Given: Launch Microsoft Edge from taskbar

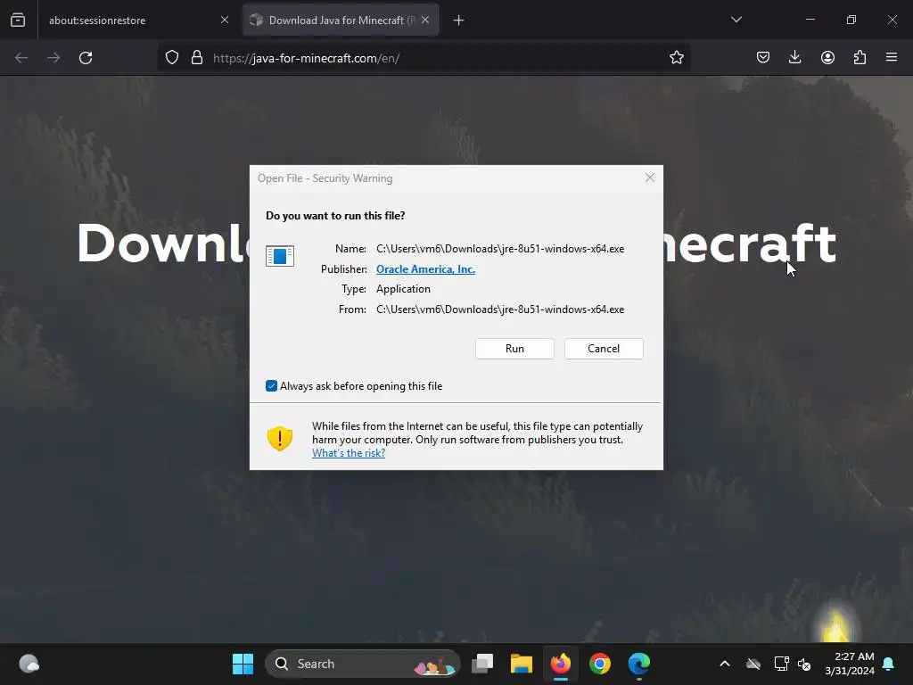Looking at the screenshot, I should pos(638,664).
